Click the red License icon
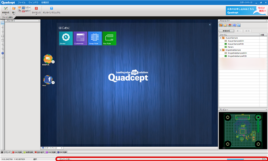 (x=36, y=8)
